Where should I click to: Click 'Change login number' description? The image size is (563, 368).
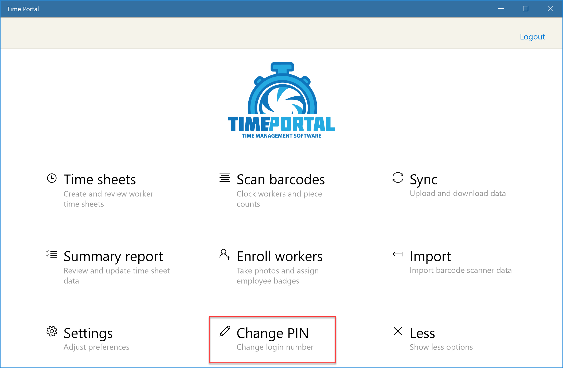(275, 347)
